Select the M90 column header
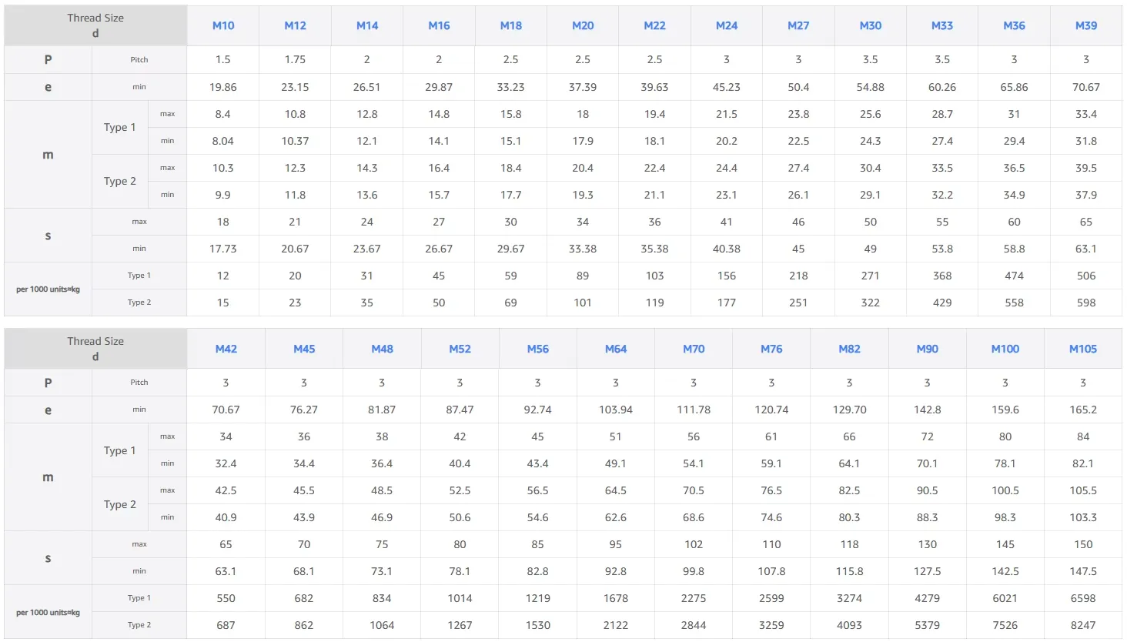 (x=928, y=349)
